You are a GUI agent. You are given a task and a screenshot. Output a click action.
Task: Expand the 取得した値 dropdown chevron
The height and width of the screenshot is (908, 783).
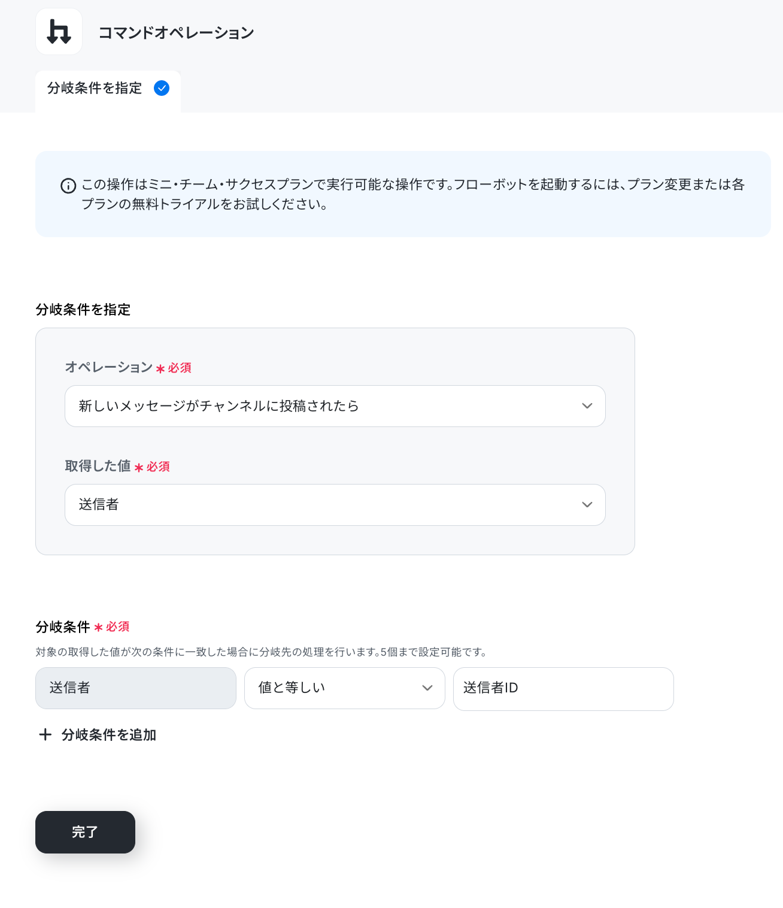pos(587,505)
